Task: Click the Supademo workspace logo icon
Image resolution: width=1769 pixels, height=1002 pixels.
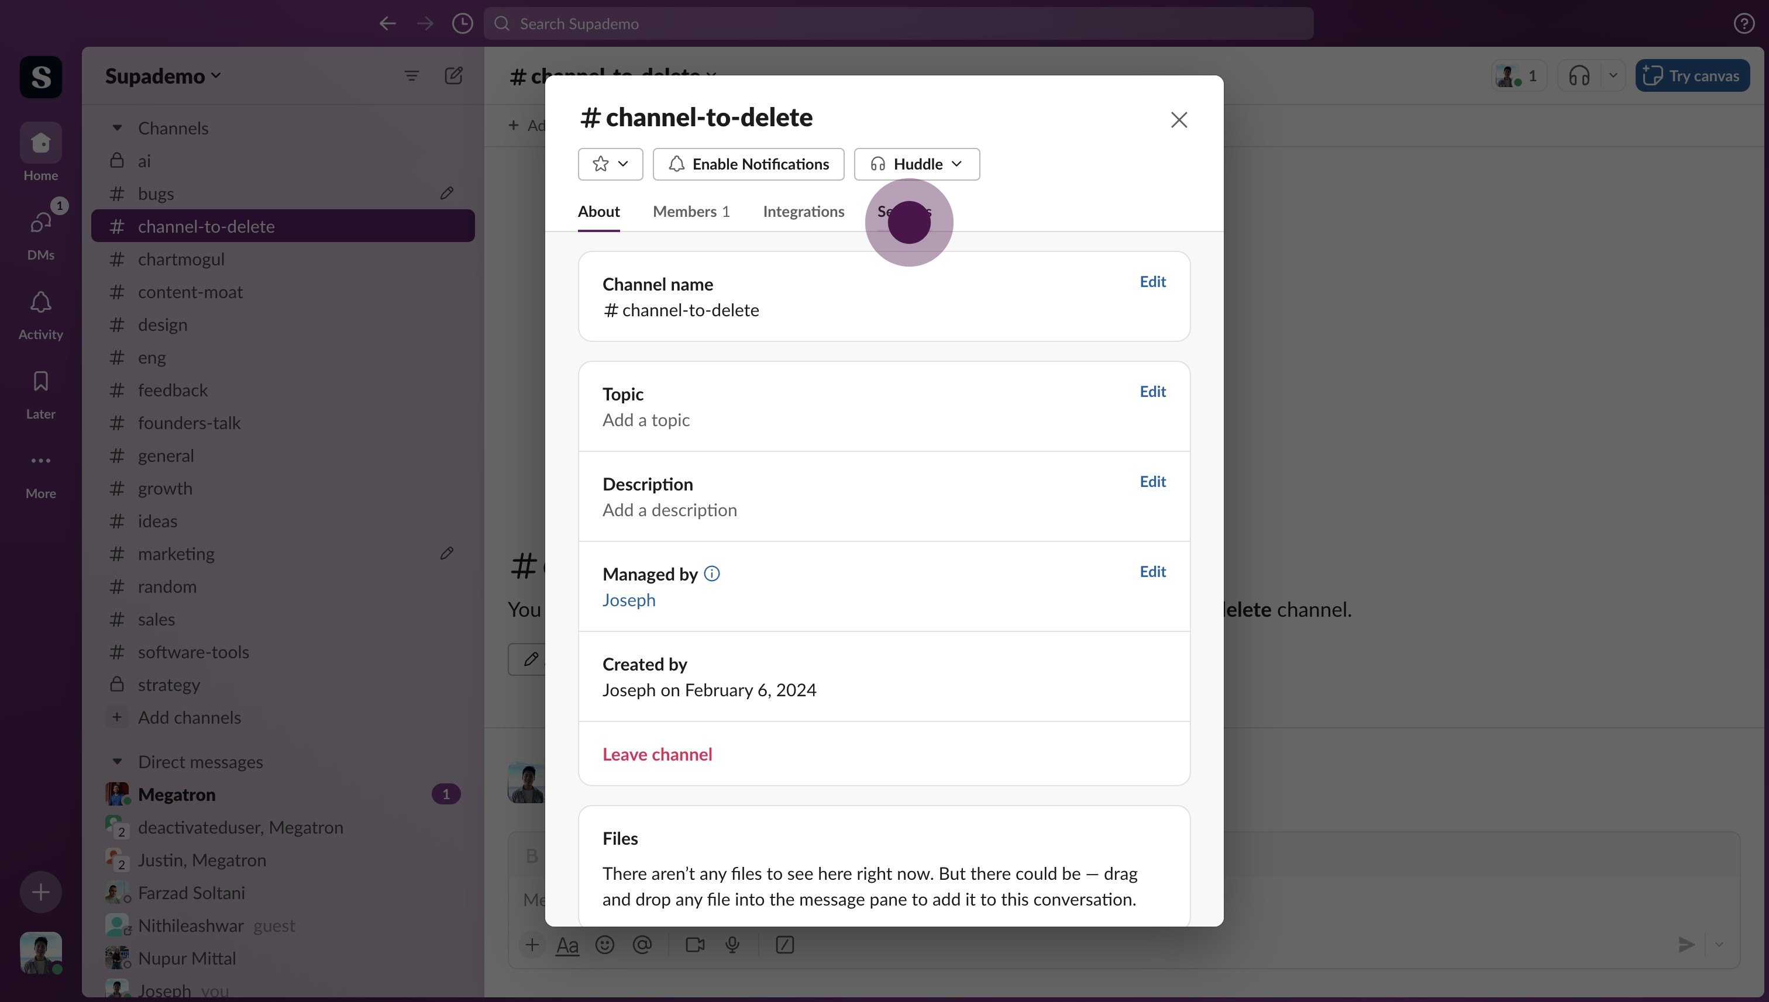Action: coord(40,77)
